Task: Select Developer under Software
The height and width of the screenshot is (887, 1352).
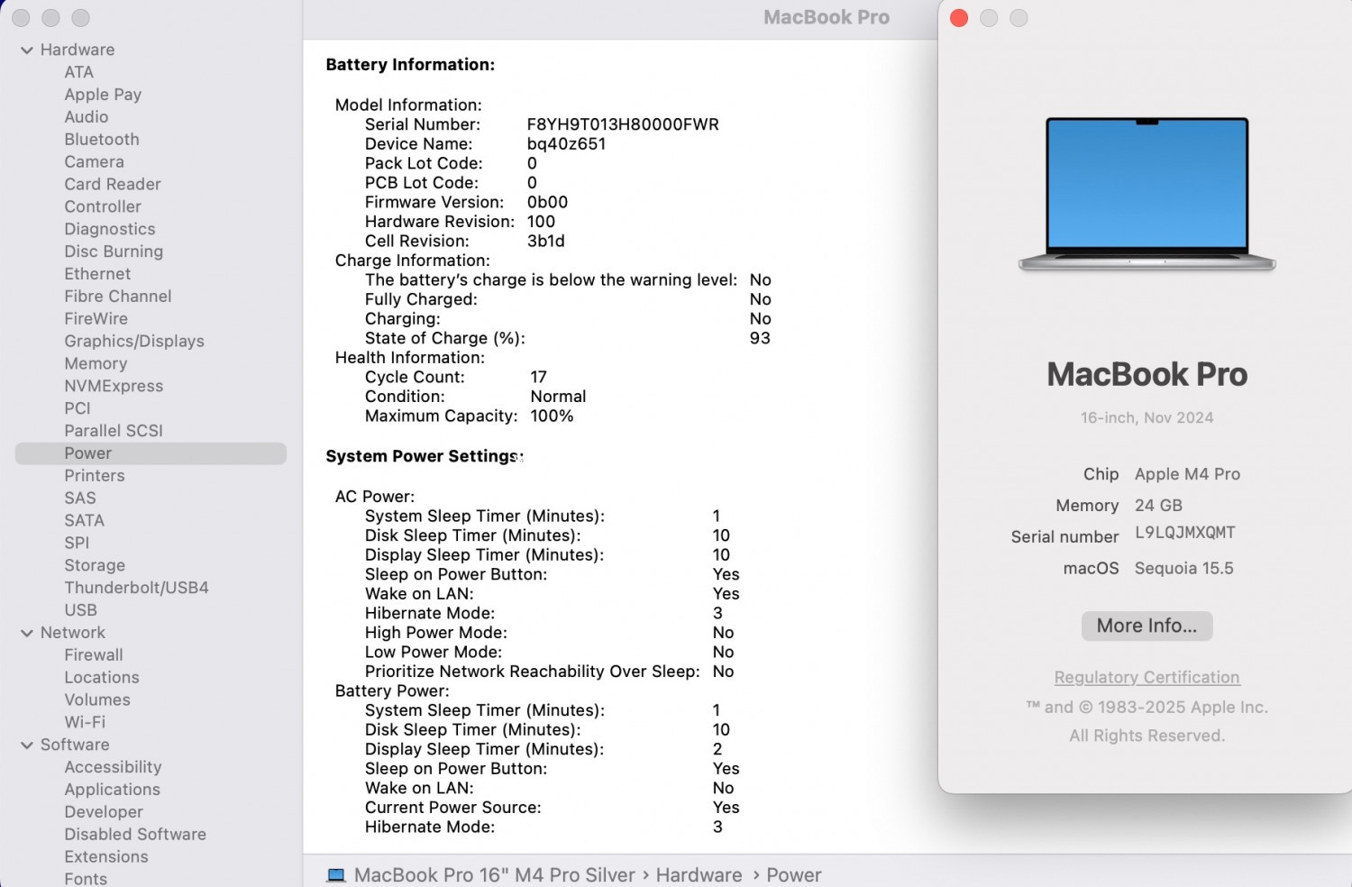Action: [104, 812]
